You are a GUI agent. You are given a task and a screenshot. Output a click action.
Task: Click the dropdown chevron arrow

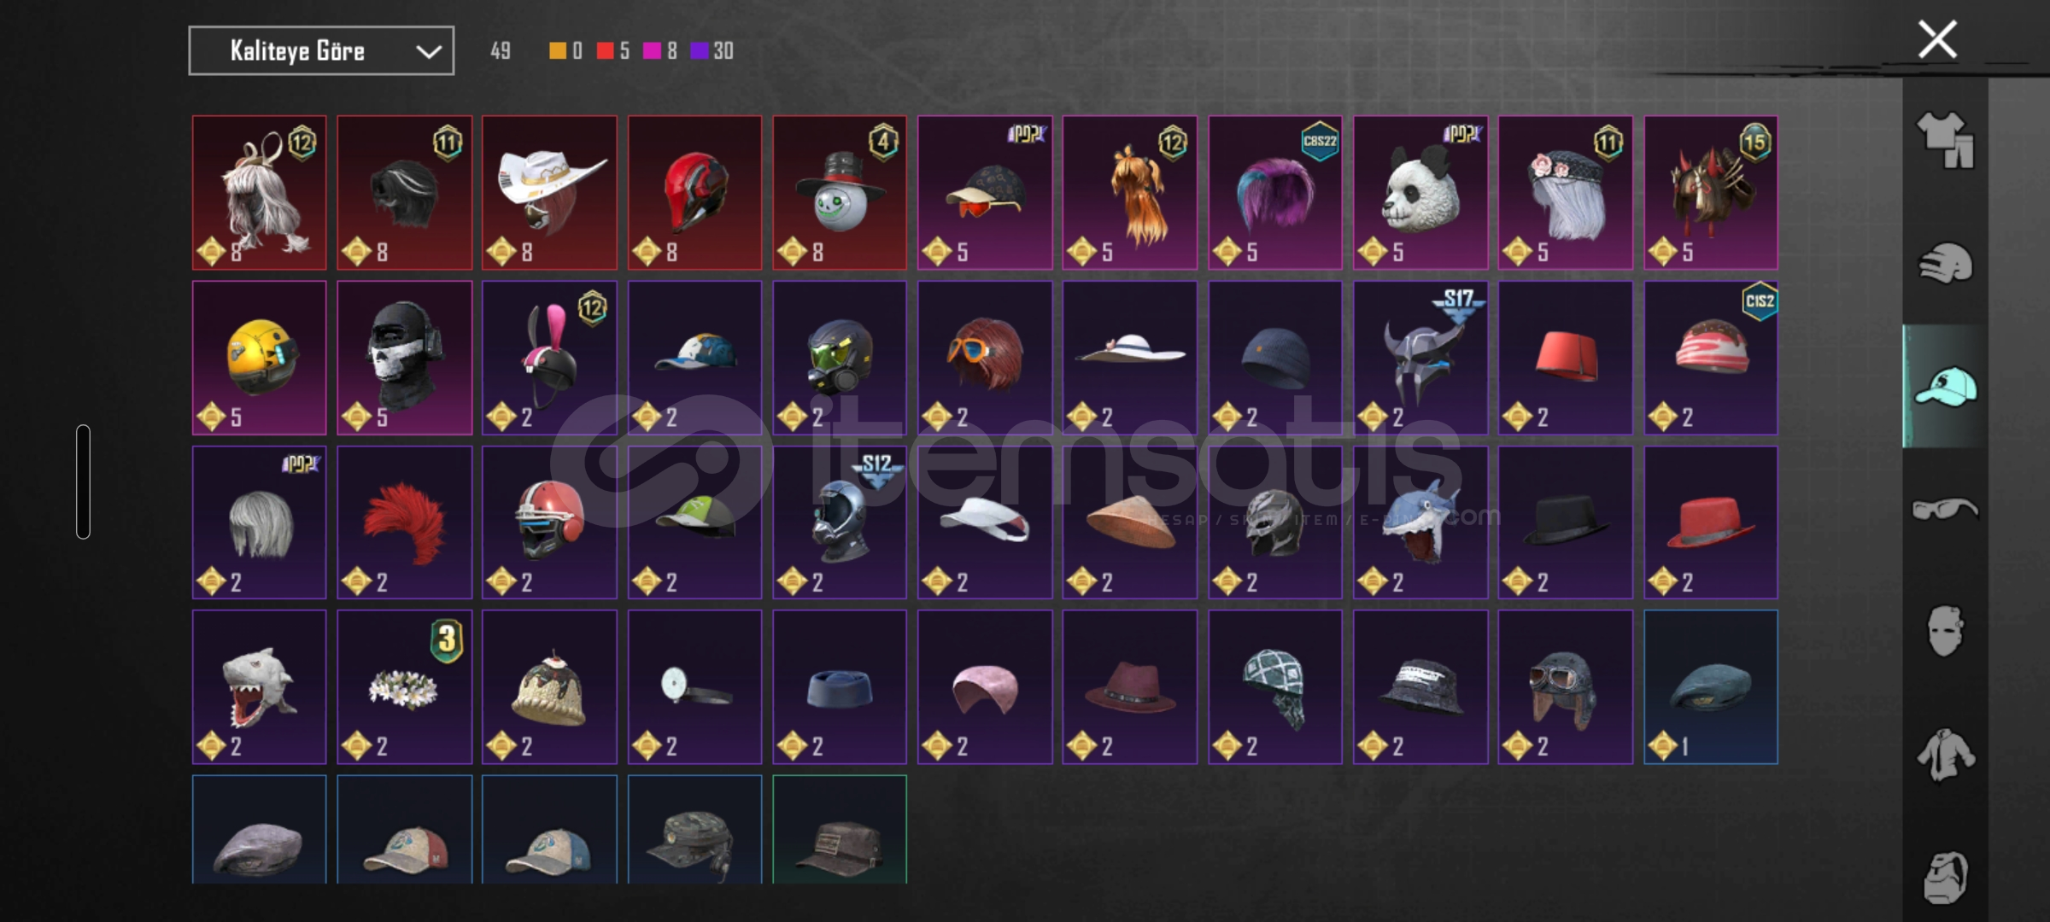point(428,52)
